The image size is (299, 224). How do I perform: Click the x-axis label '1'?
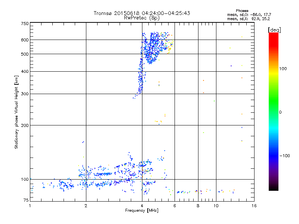click(x=30, y=206)
